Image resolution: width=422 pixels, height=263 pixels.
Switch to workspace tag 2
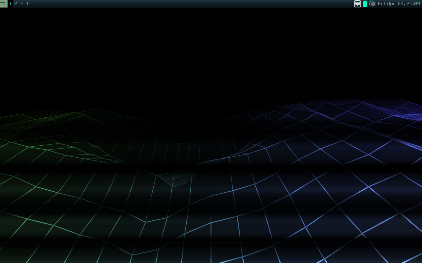point(15,4)
